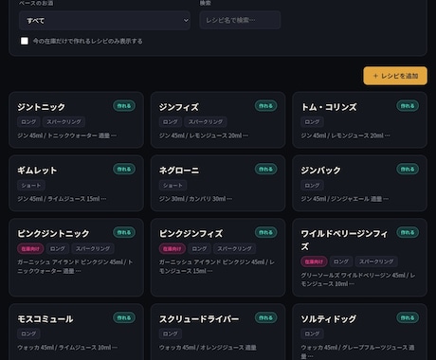Click the レシピを追加 button
This screenshot has width=436, height=360.
click(395, 76)
